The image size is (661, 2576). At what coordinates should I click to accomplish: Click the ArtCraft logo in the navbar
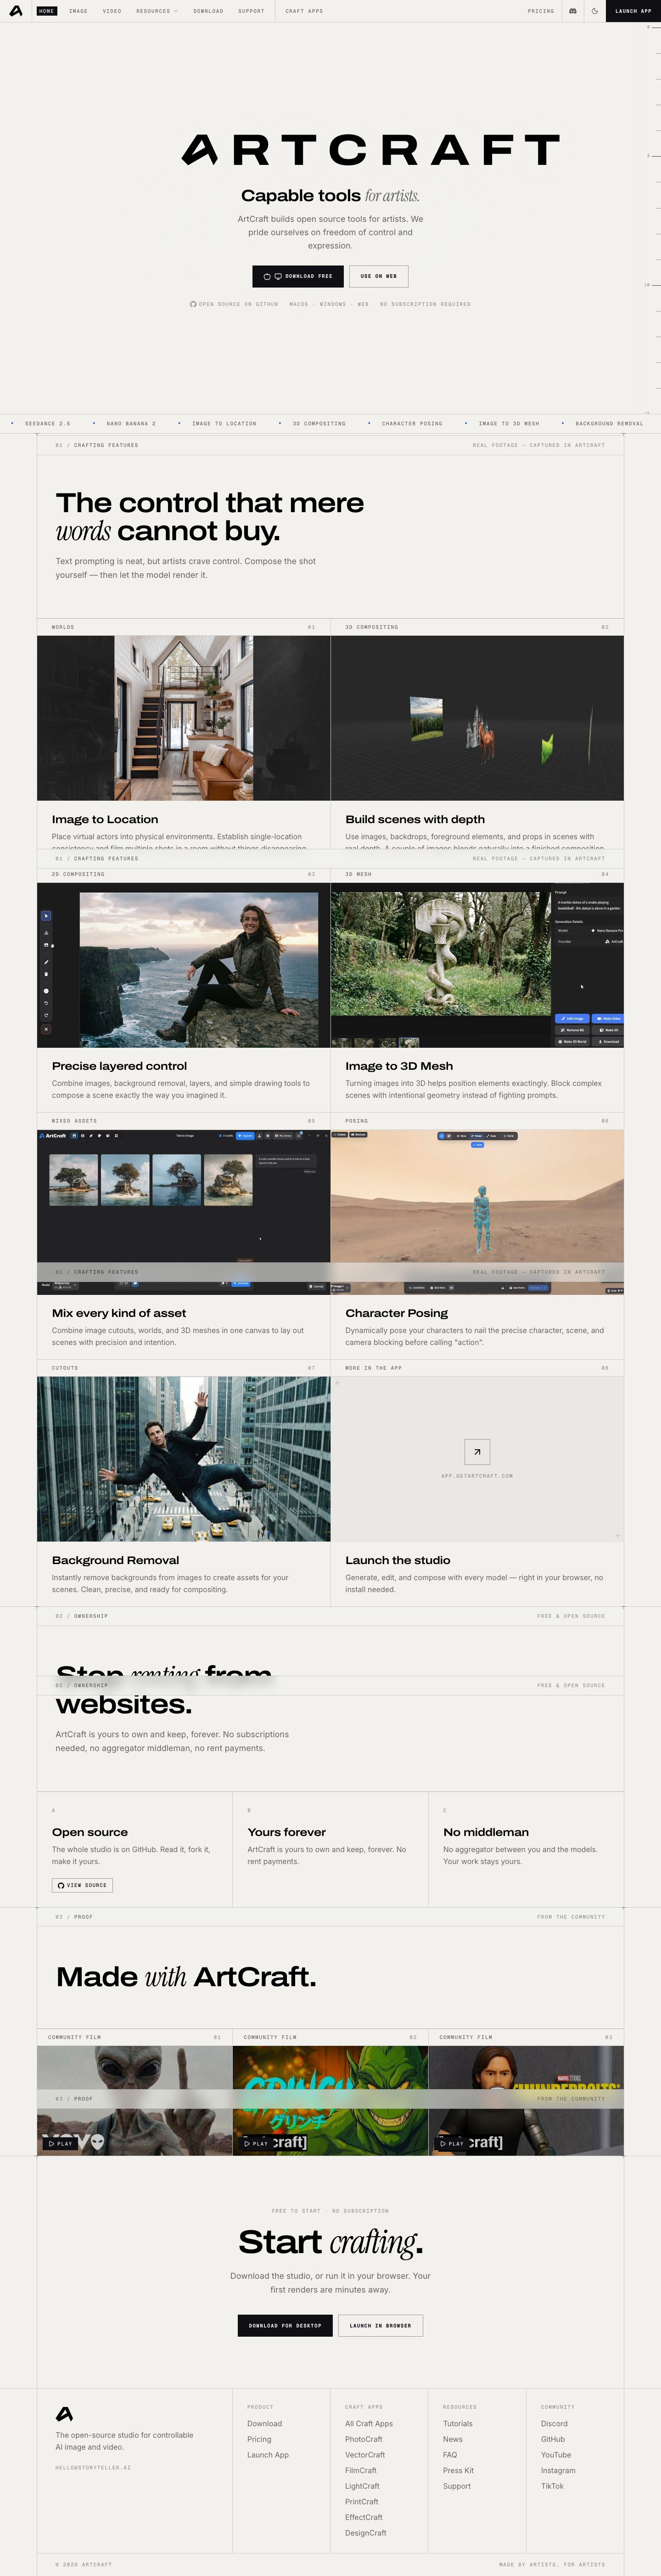tap(16, 11)
